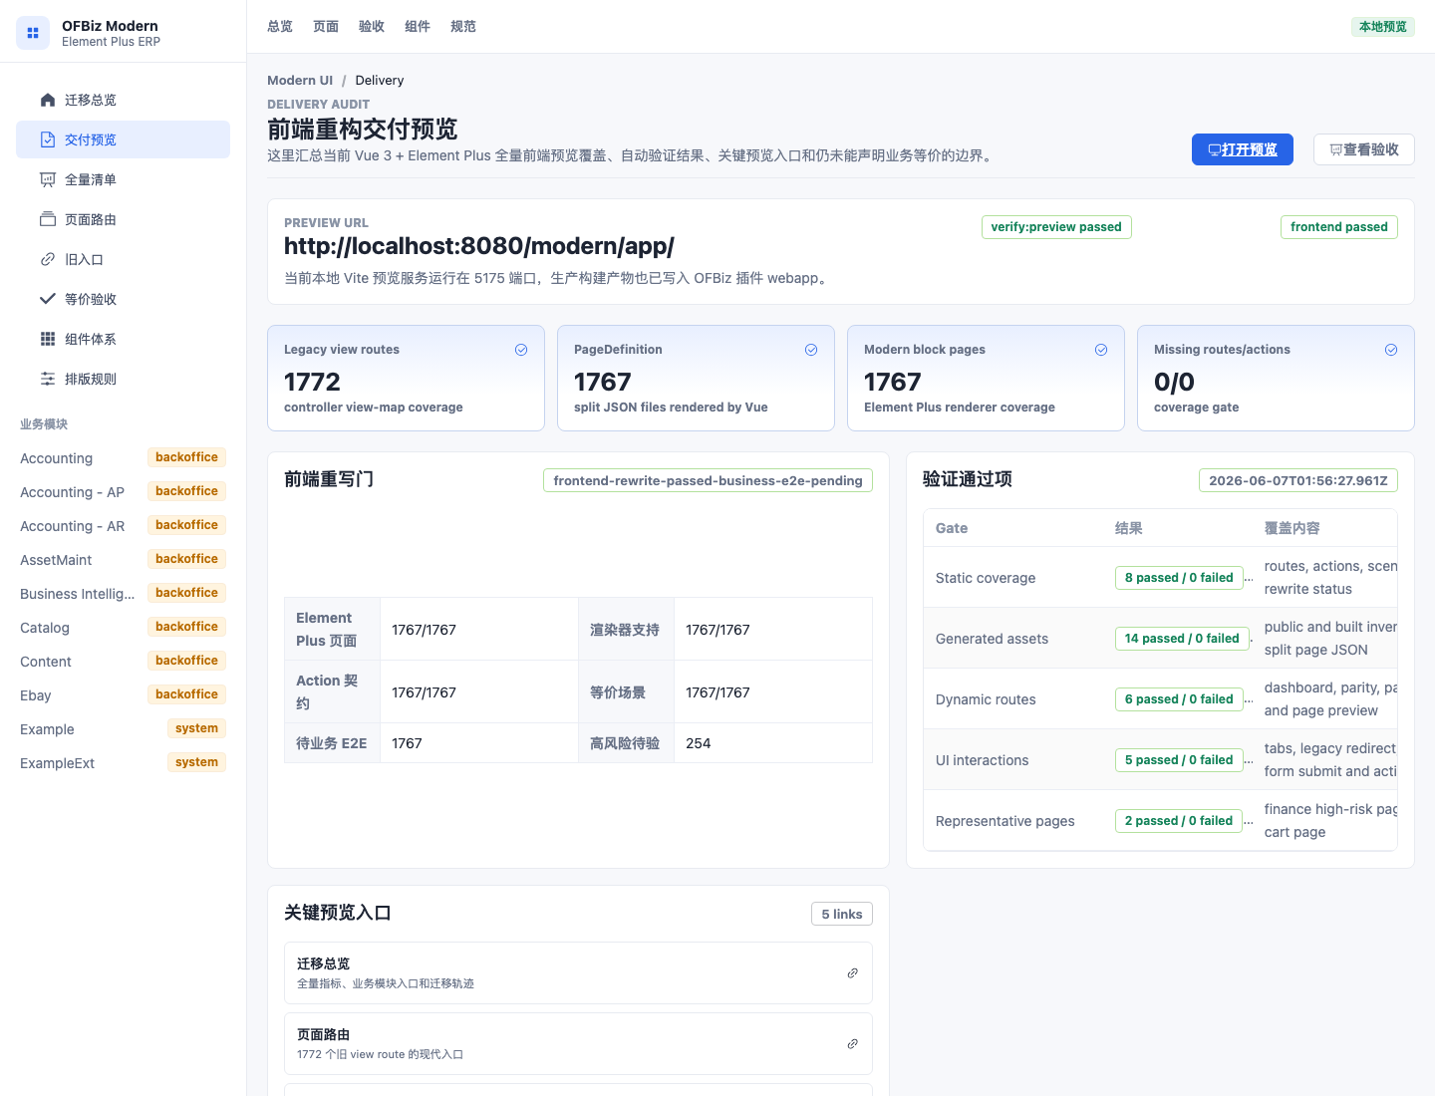Click the sliders icon beside 排版规则
The width and height of the screenshot is (1435, 1096).
(48, 379)
